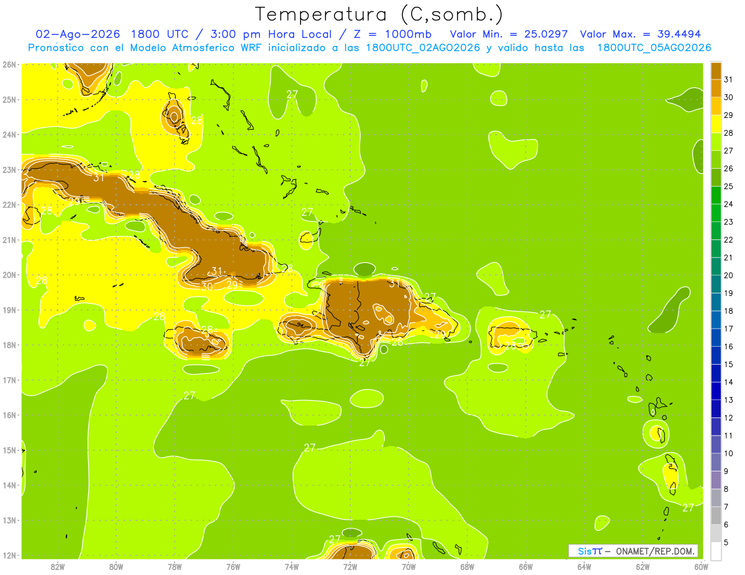Click the 24N latitude axis label

click(9, 134)
